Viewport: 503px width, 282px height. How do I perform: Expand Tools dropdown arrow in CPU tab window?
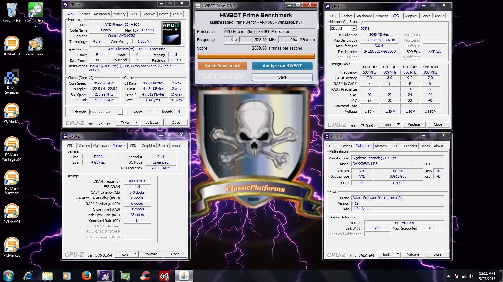[136, 123]
